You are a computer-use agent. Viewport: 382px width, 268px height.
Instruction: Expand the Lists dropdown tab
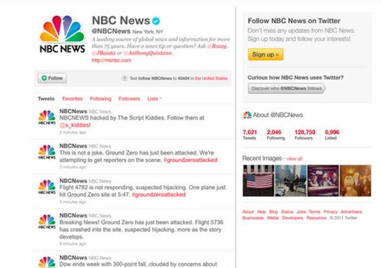tap(154, 98)
